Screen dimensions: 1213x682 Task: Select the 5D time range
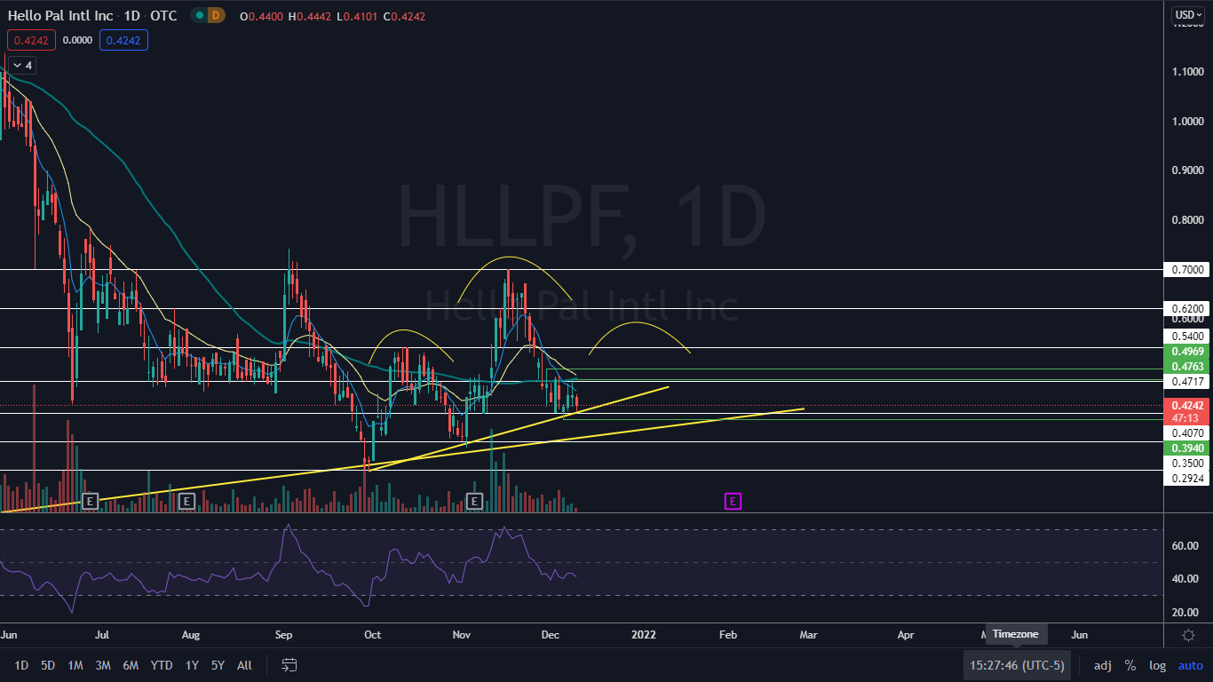tap(48, 665)
